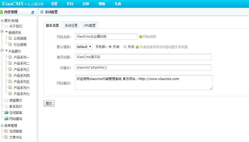Click the page icon for 产品系列三
The image size is (249, 142).
tap(10, 69)
